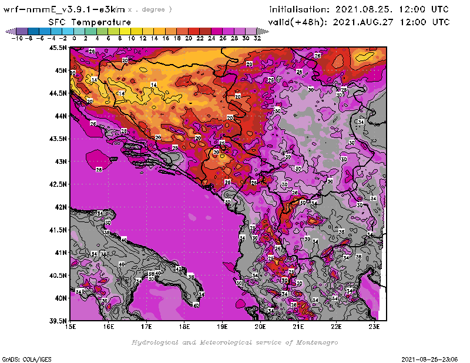This screenshot has width=470, height=363.
Task: Click the colorbar legend value 0
Action: (x=74, y=38)
